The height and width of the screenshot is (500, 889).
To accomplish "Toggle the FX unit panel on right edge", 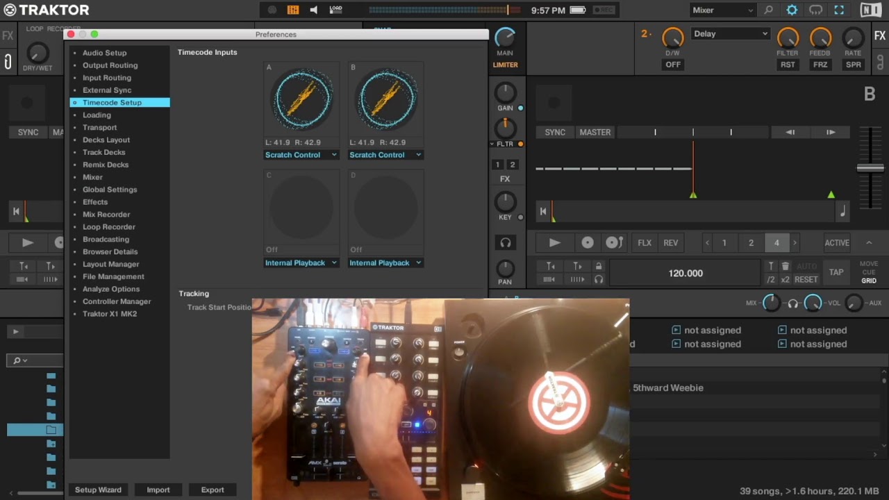I will point(879,35).
